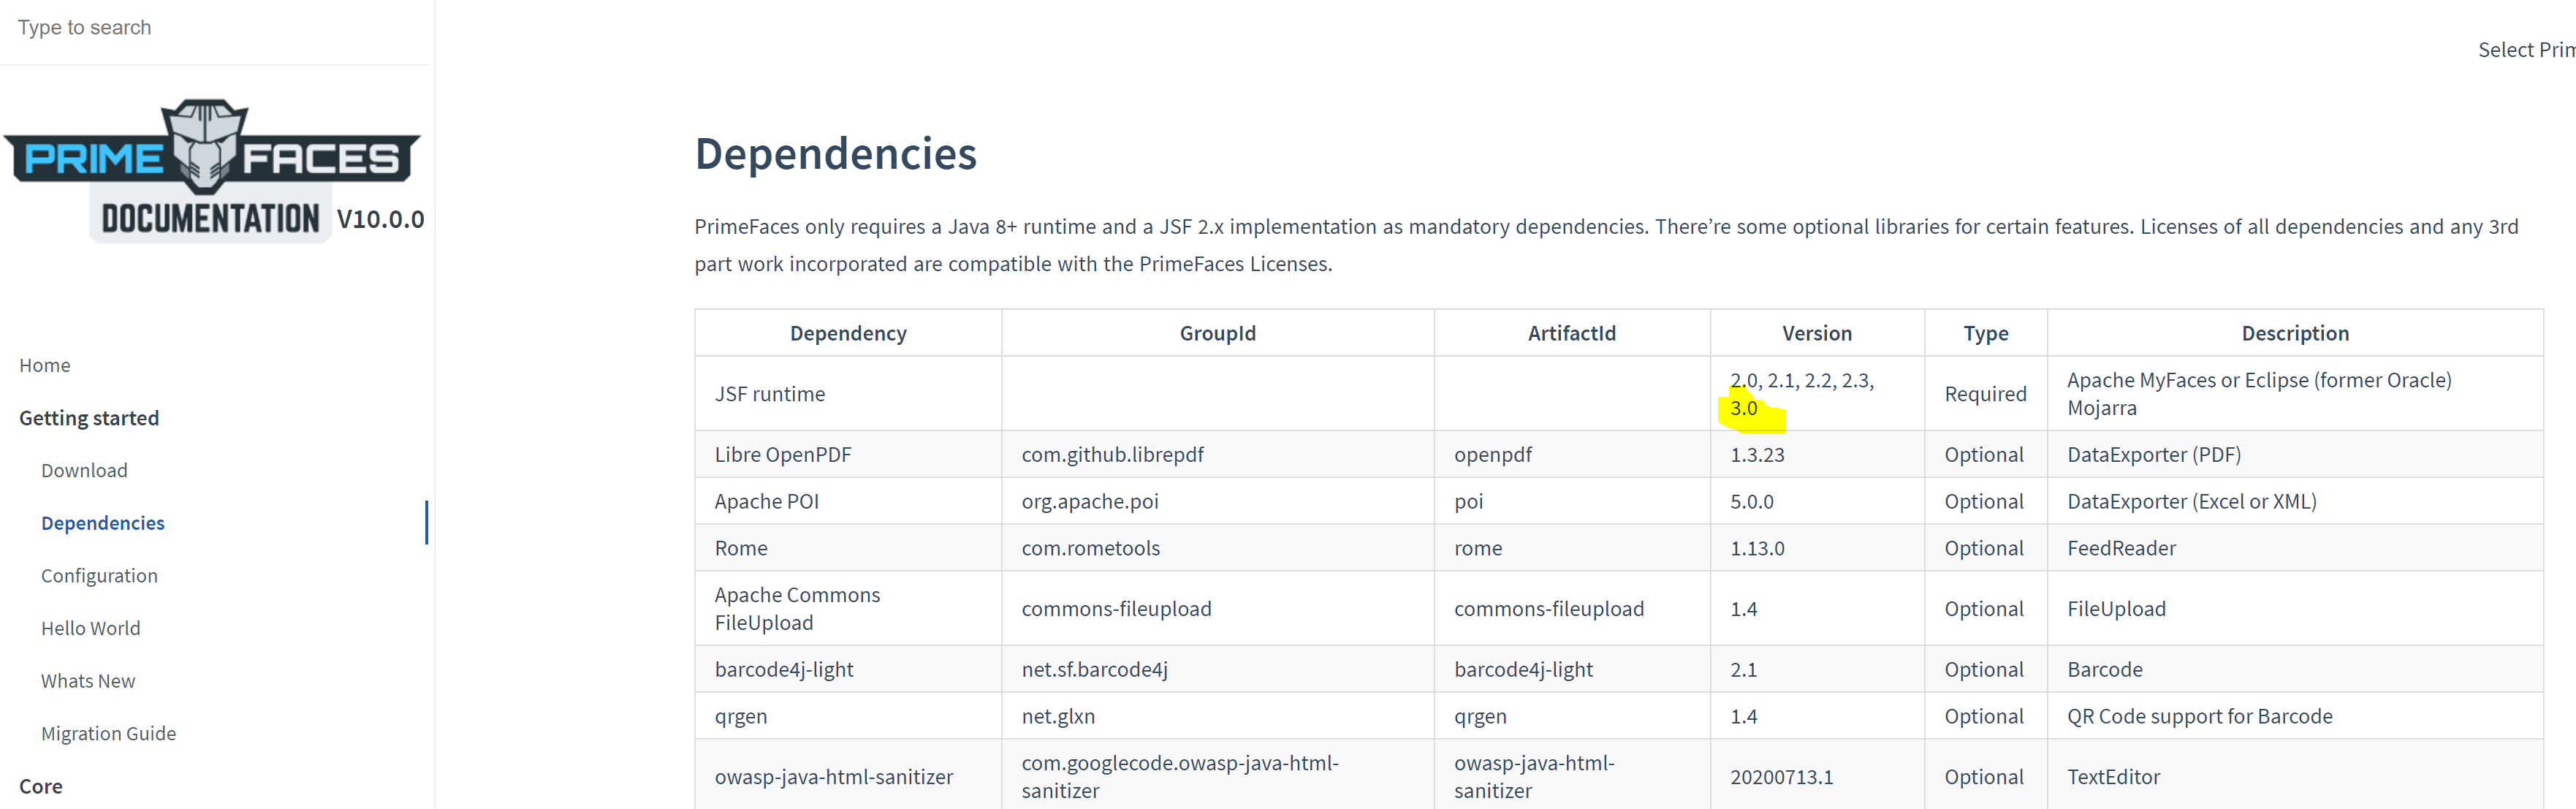This screenshot has height=809, width=2576.
Task: Select the Apache POI dependency row
Action: point(767,500)
